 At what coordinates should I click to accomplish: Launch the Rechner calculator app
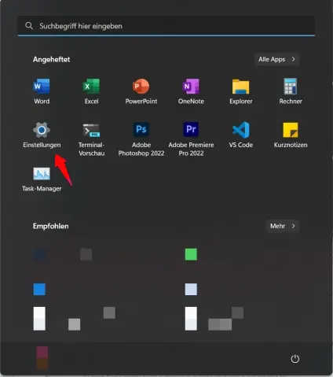pos(291,91)
